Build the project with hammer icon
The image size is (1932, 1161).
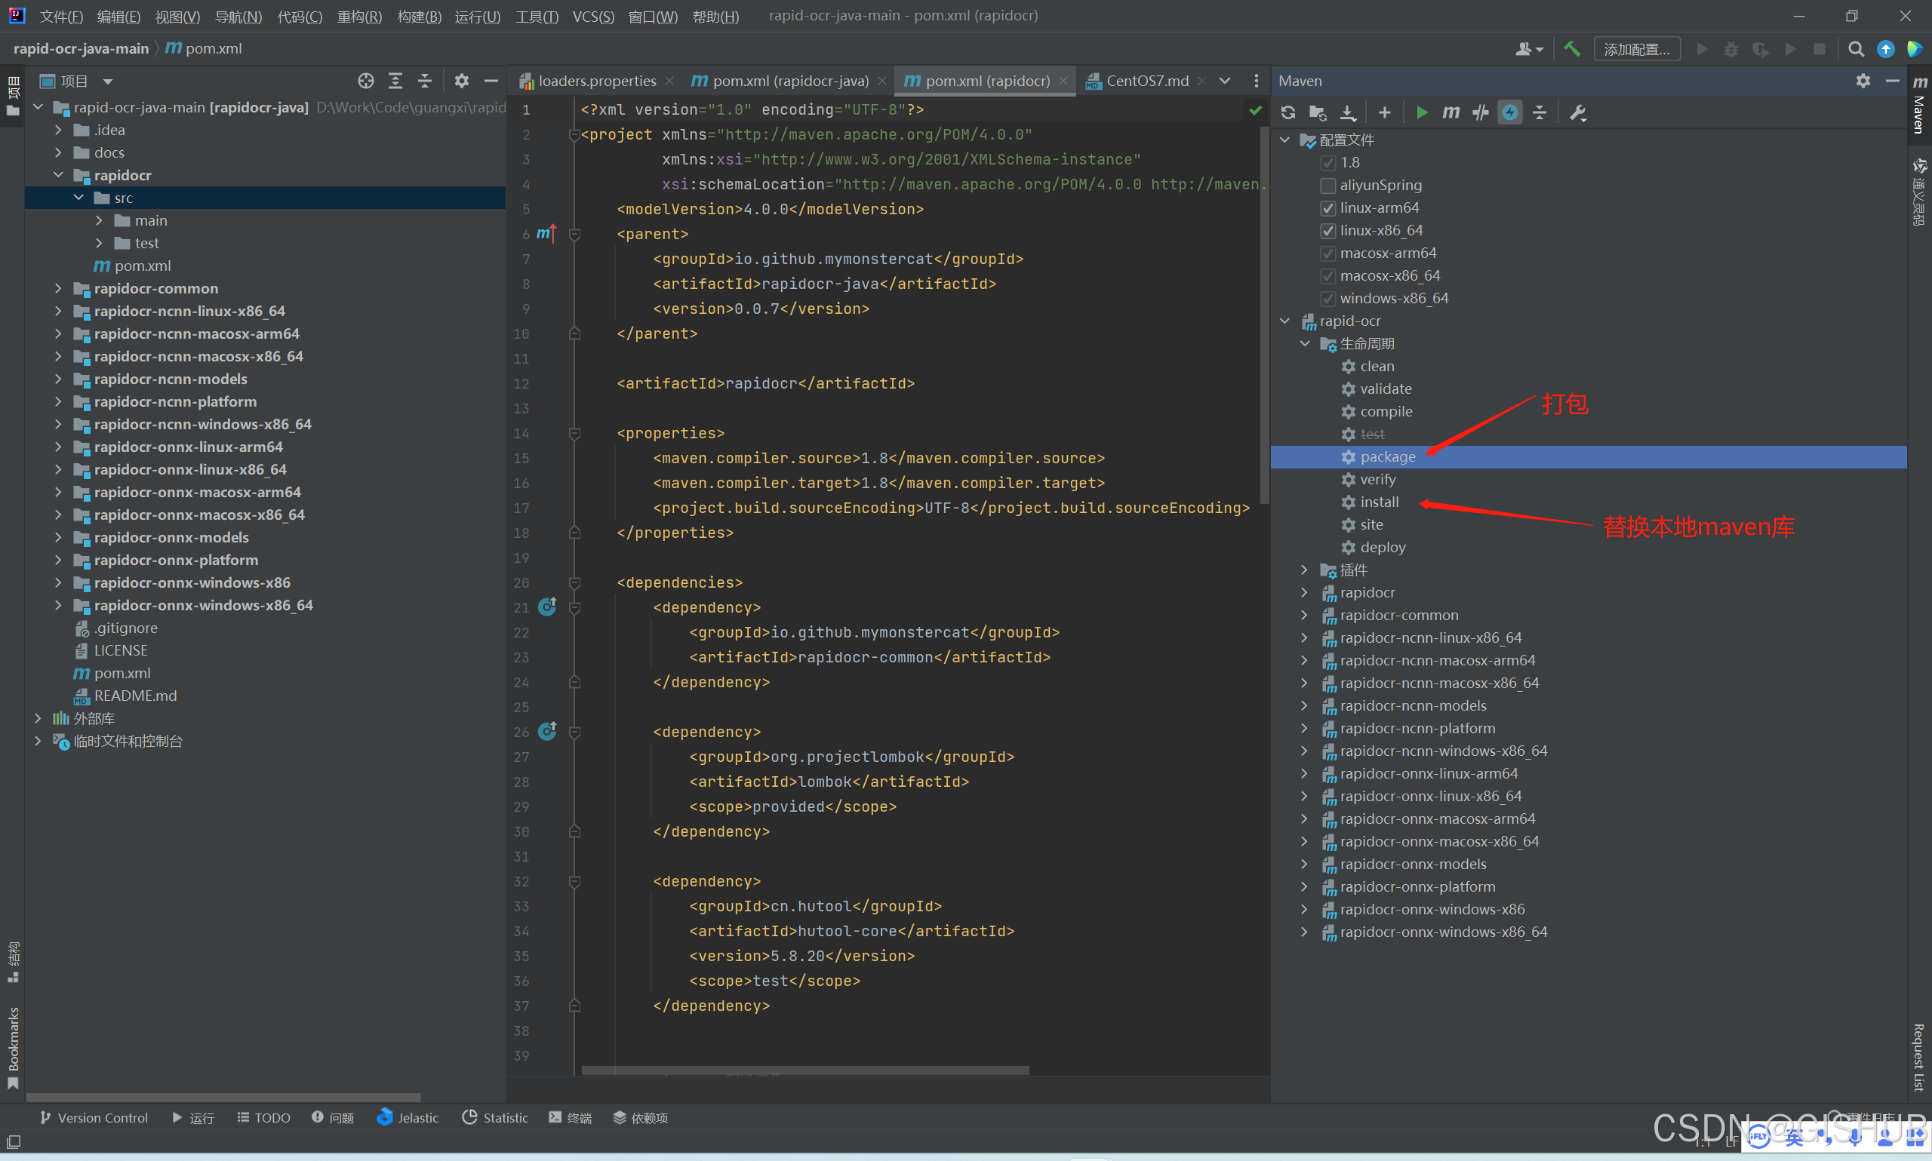click(x=1572, y=48)
